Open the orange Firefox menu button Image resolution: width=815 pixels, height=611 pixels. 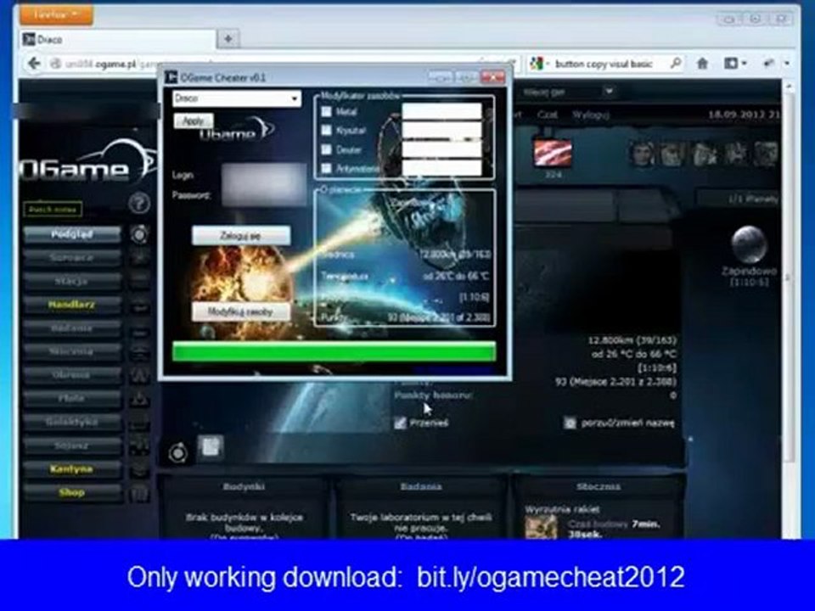tap(56, 14)
